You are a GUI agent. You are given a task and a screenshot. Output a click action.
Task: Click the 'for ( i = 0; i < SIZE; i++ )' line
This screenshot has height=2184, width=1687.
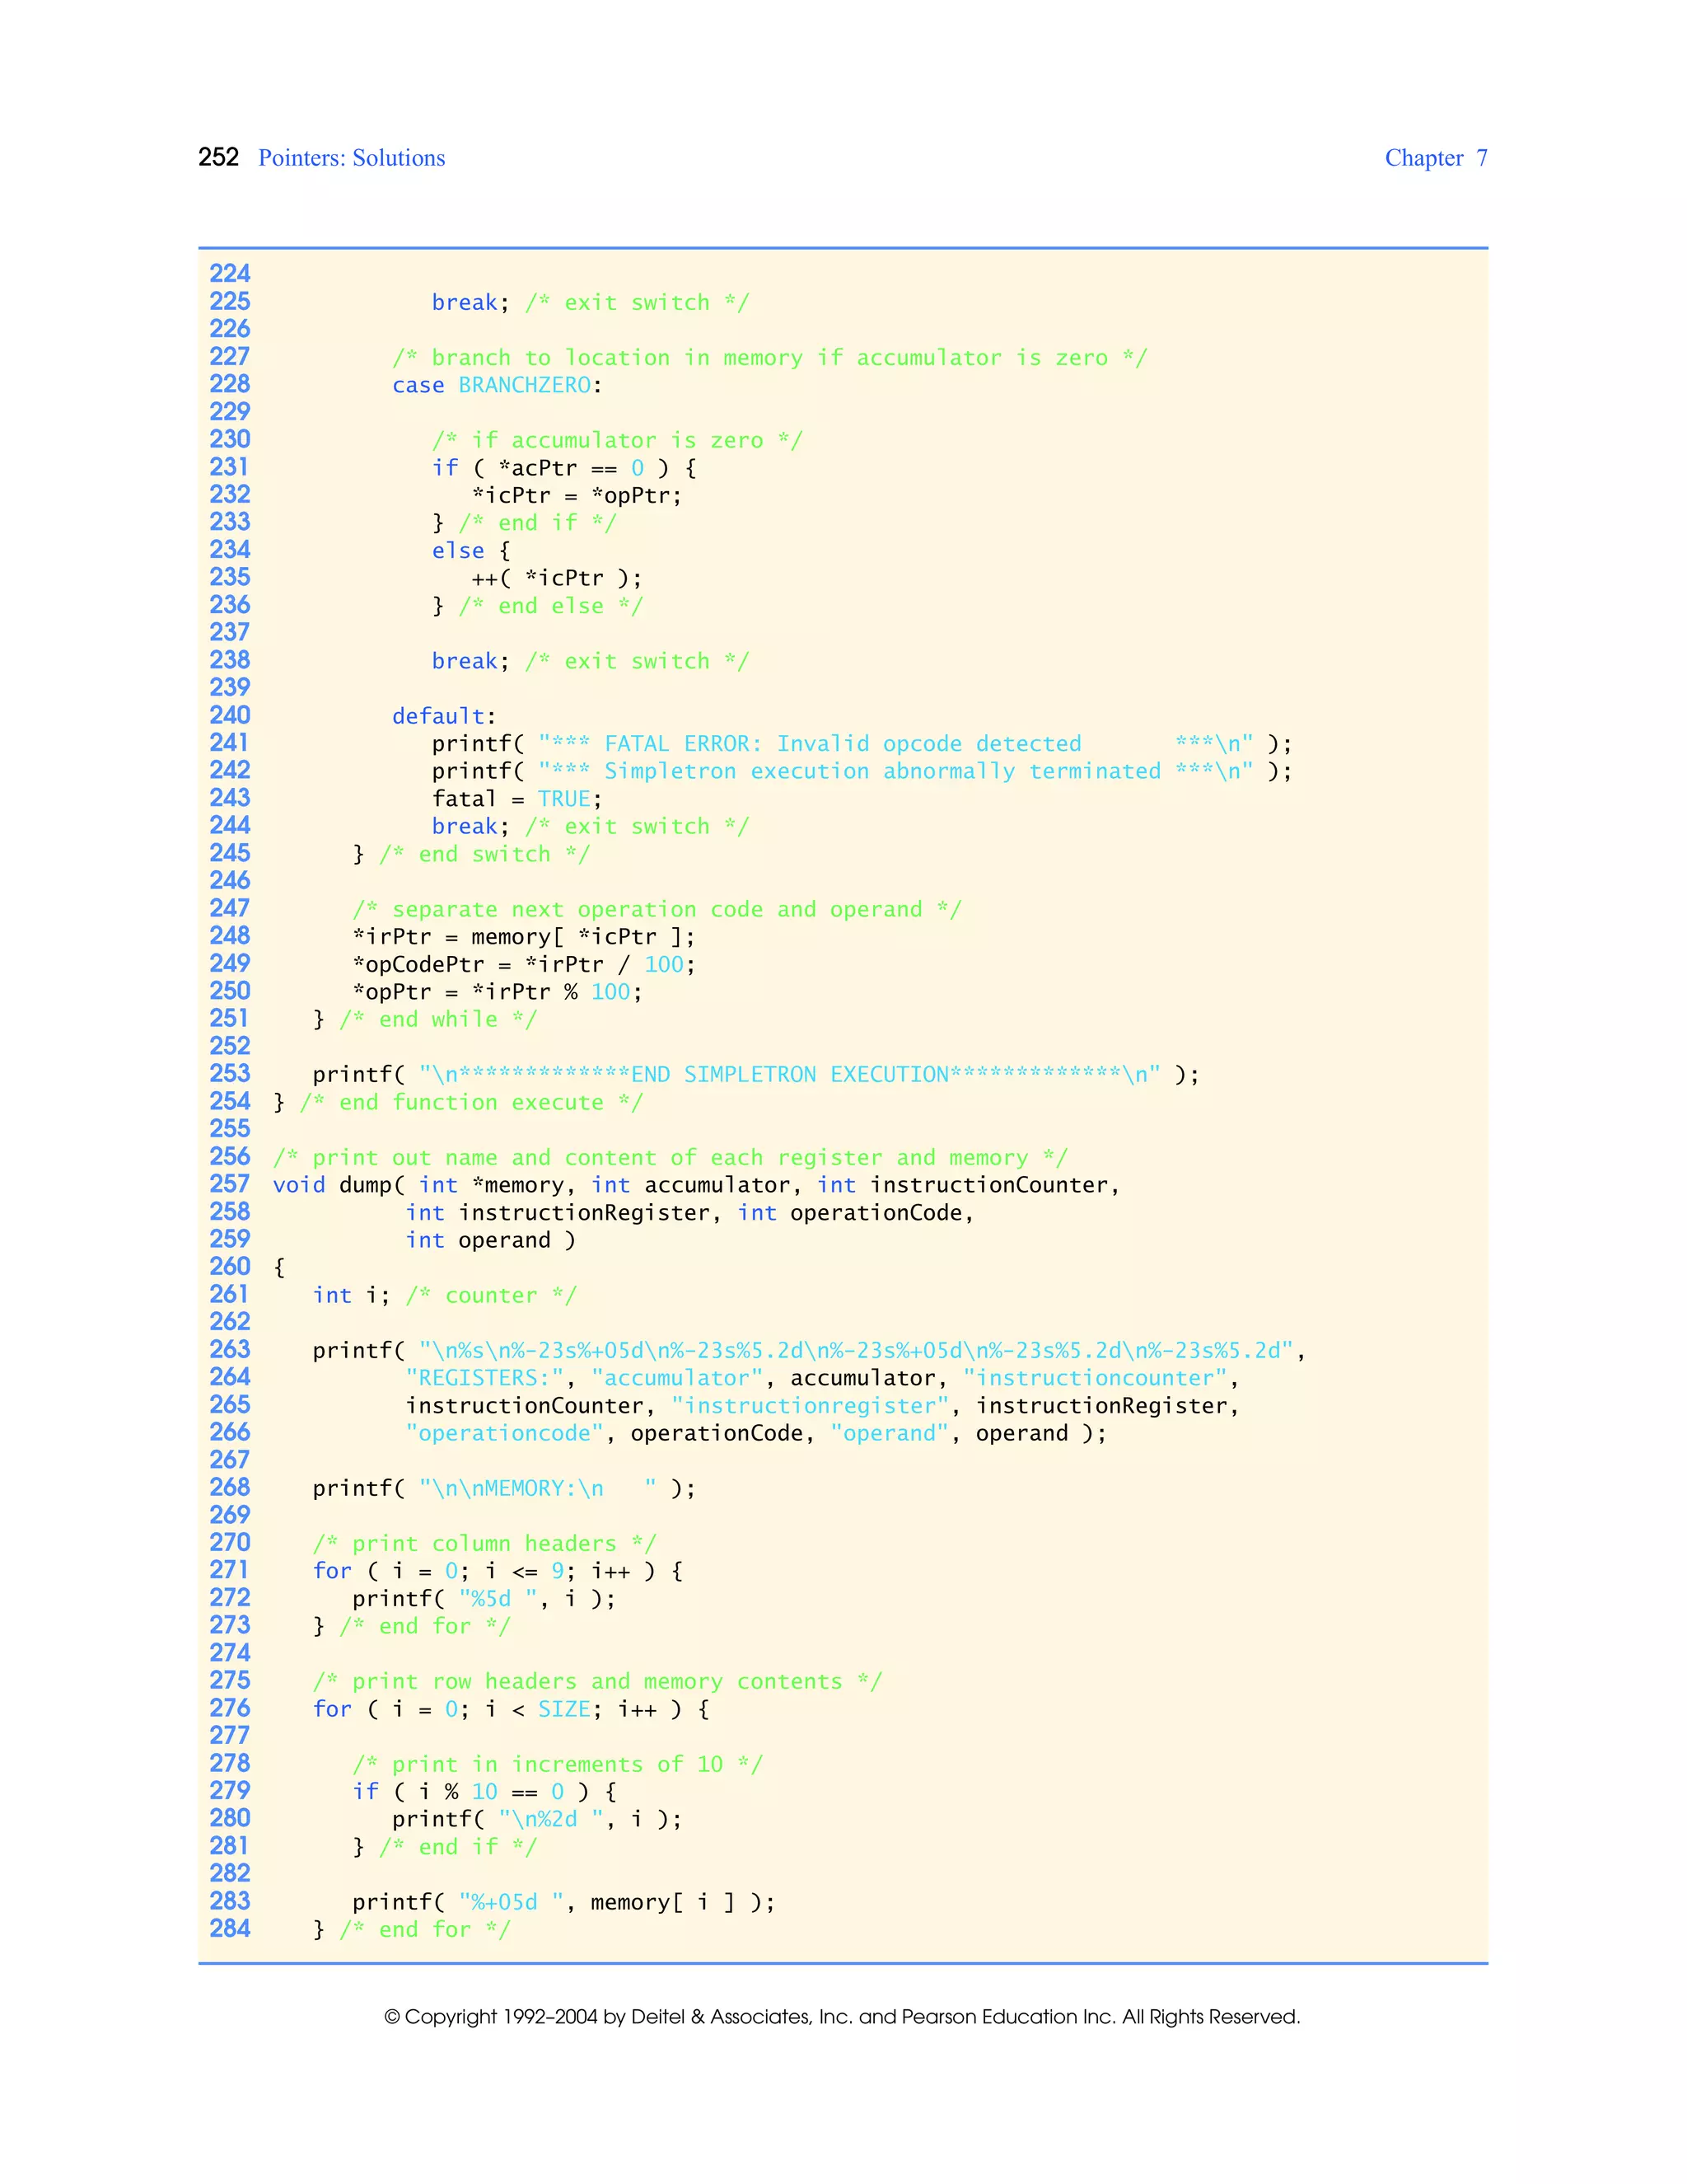(x=511, y=1709)
